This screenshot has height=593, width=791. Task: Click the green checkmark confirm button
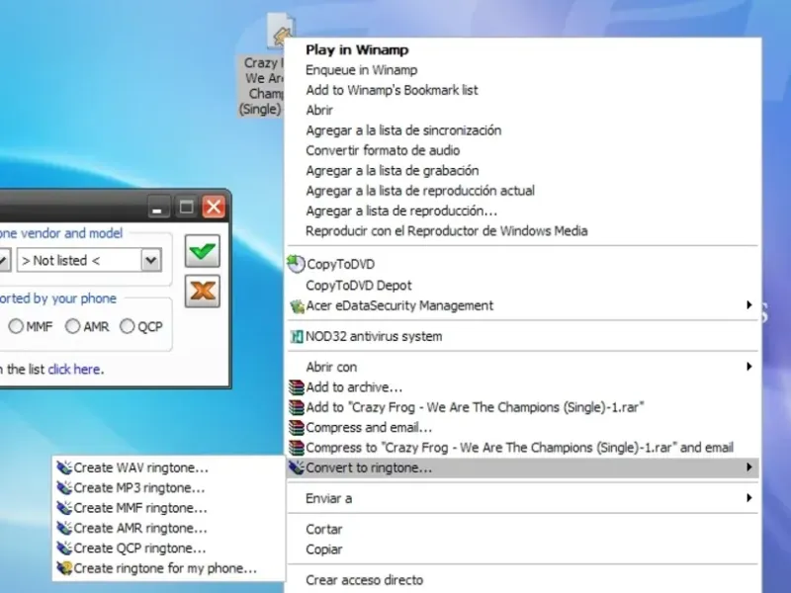[x=203, y=251]
